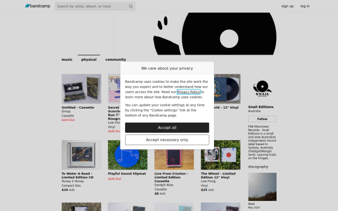Follow Snail Editions
338x211 pixels.
pyautogui.click(x=262, y=119)
